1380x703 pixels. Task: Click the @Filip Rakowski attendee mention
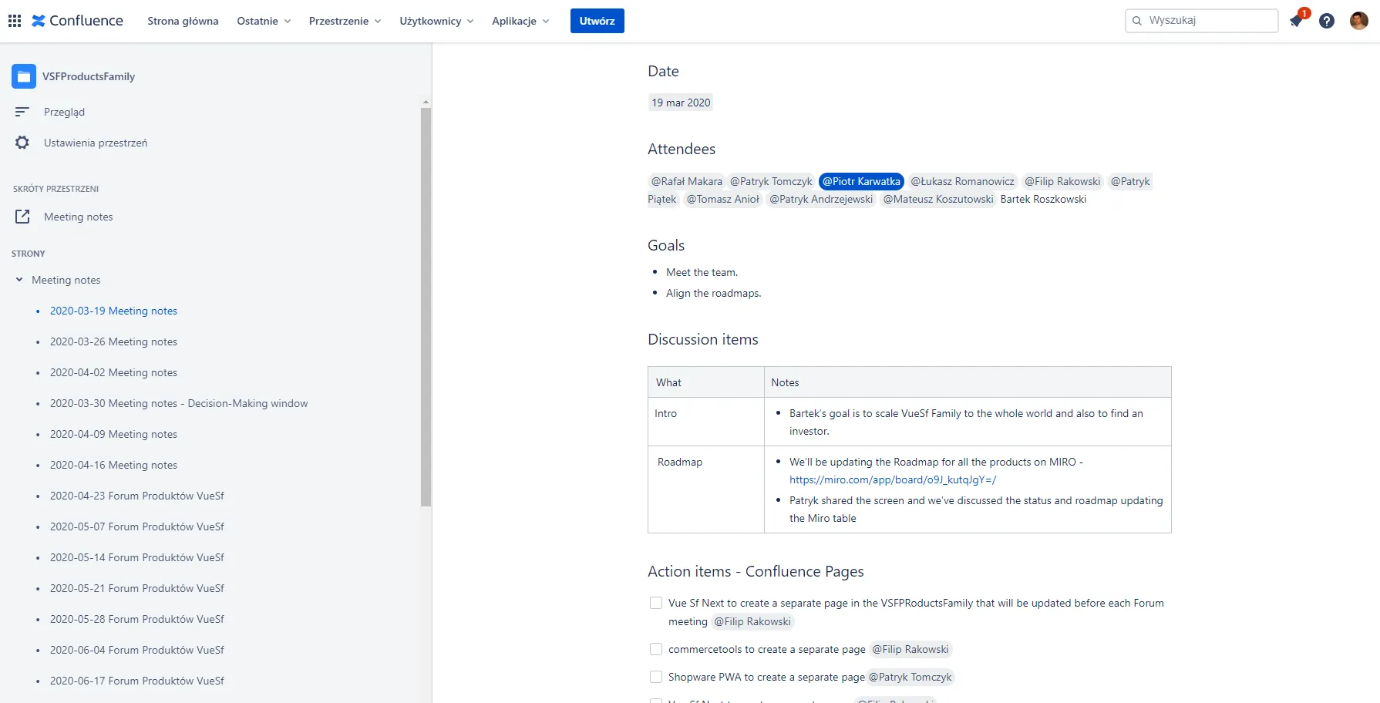pos(1062,181)
